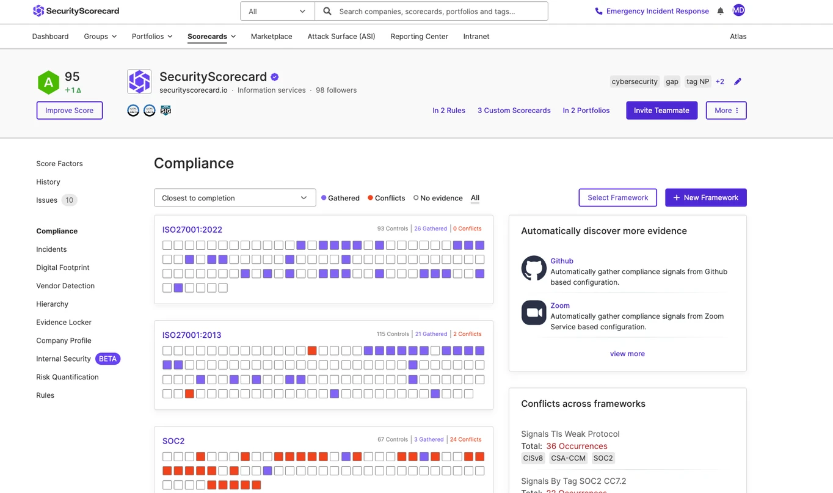Viewport: 833px width, 493px height.
Task: Open the In 2 Portfolios link
Action: click(x=586, y=111)
